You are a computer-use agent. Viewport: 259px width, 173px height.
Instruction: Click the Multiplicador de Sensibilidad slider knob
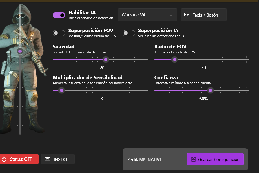click(62, 90)
